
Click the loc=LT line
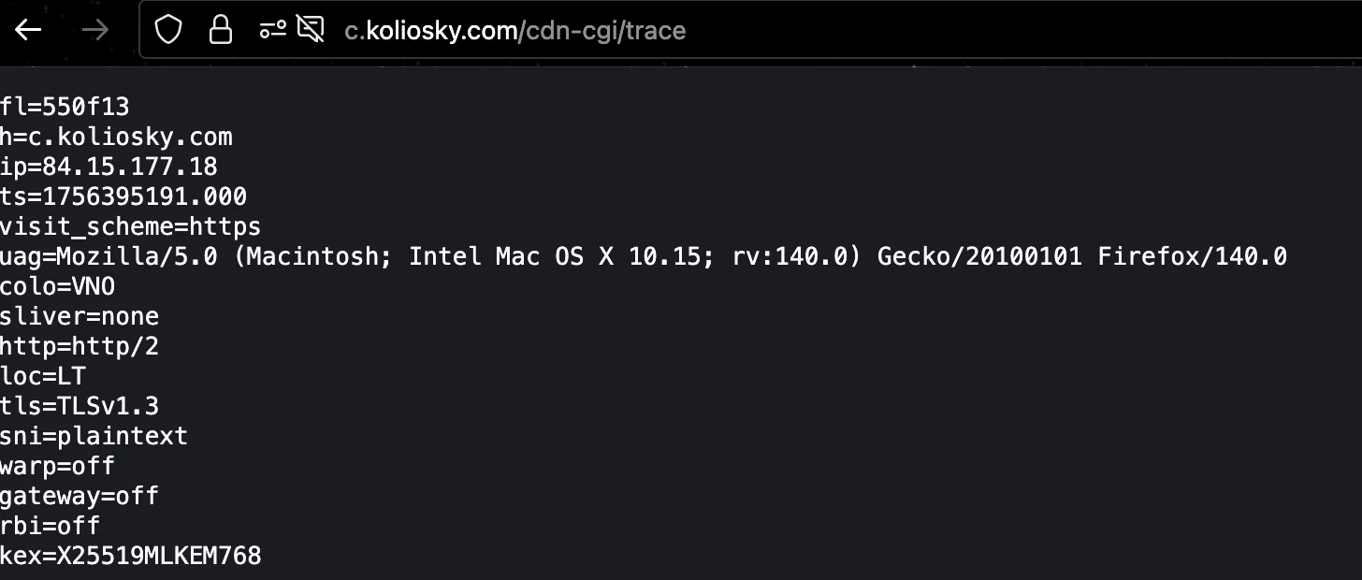click(x=43, y=376)
